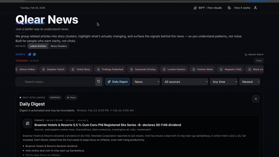The height and width of the screenshot is (157, 279).
Task: Select Stephen Twitch trending chip
Action: tap(53, 69)
